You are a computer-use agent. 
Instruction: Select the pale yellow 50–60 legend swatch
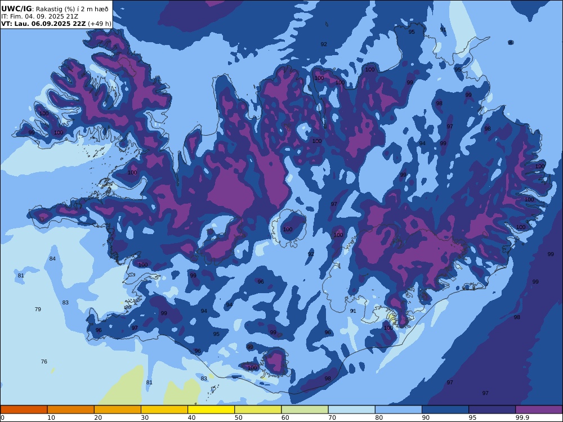tap(258, 410)
